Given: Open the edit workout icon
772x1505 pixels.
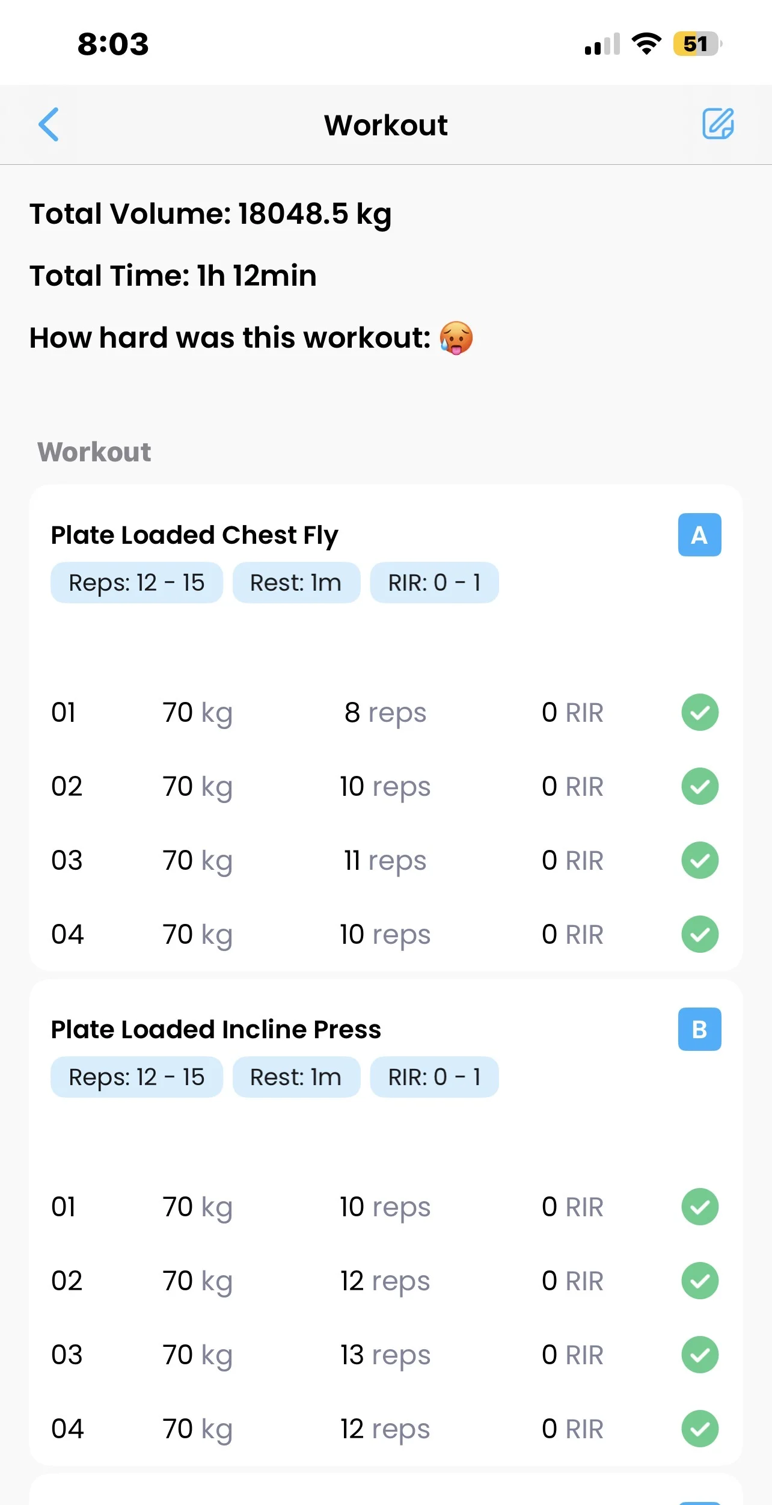Looking at the screenshot, I should click(718, 124).
